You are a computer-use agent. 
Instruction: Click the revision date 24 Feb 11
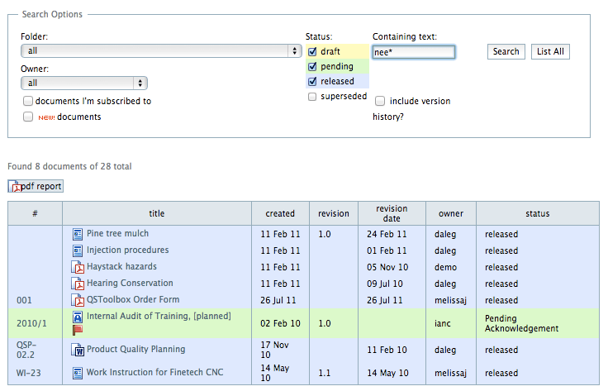click(387, 234)
